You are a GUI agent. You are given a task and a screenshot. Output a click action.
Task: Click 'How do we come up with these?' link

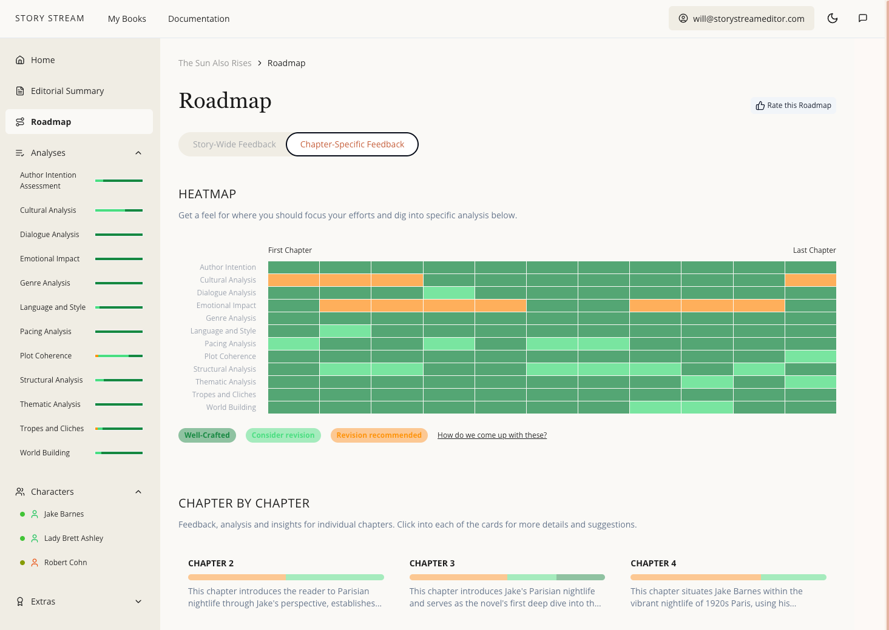[492, 435]
